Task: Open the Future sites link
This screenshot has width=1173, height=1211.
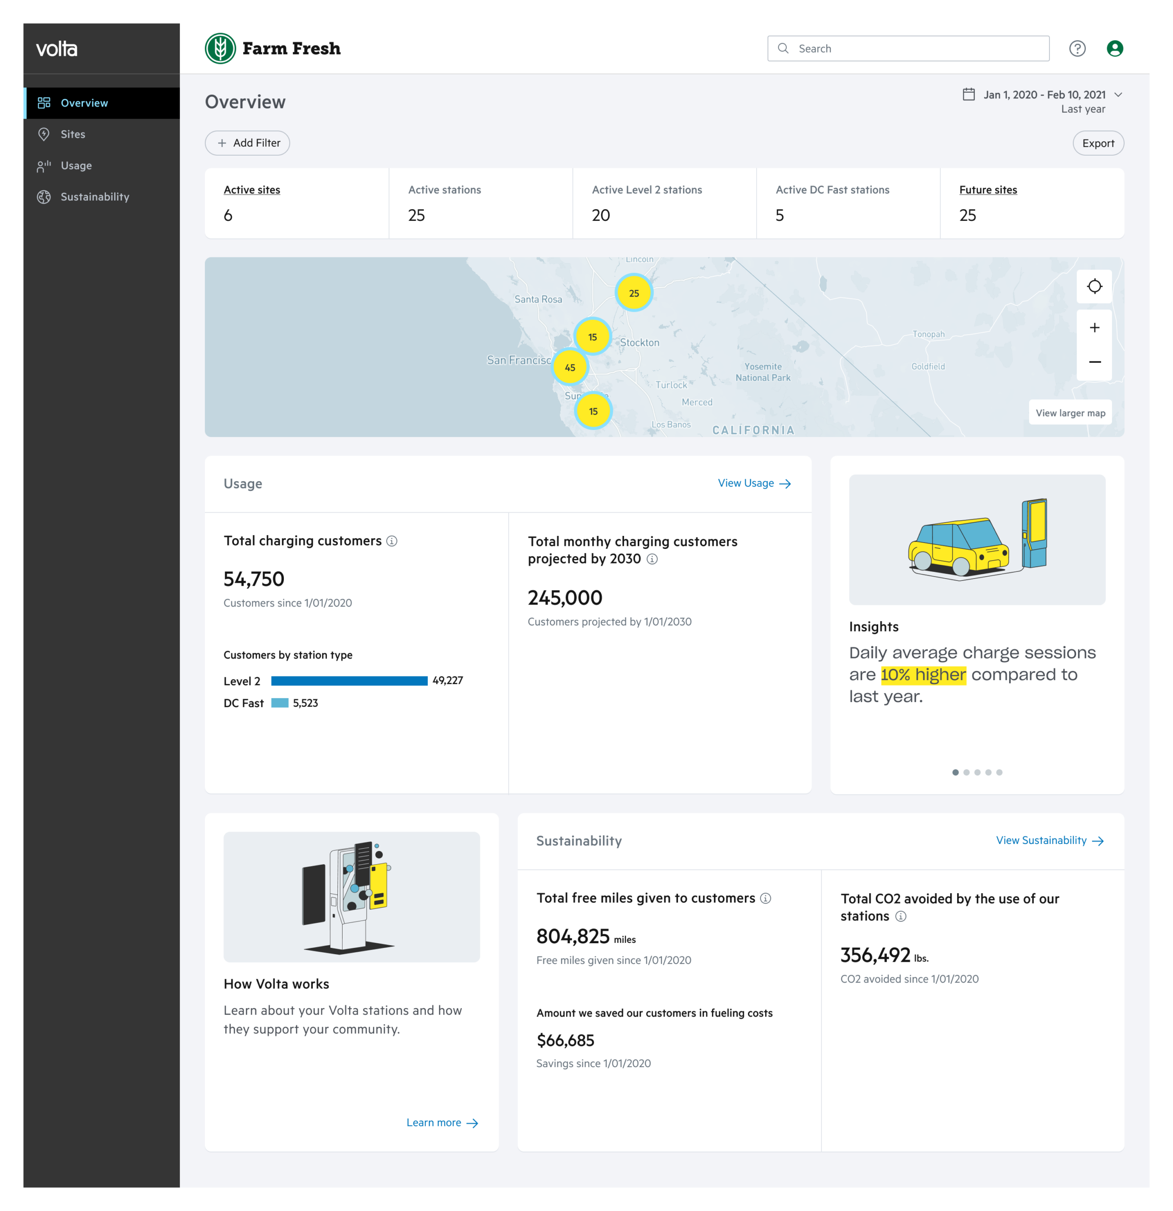Action: pyautogui.click(x=988, y=190)
